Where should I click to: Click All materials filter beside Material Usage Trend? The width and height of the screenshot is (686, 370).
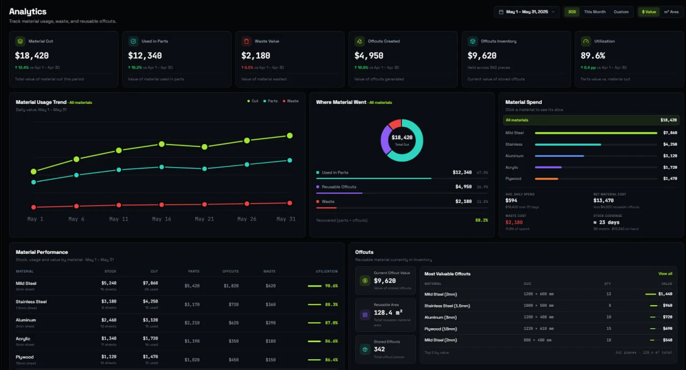[x=81, y=102]
